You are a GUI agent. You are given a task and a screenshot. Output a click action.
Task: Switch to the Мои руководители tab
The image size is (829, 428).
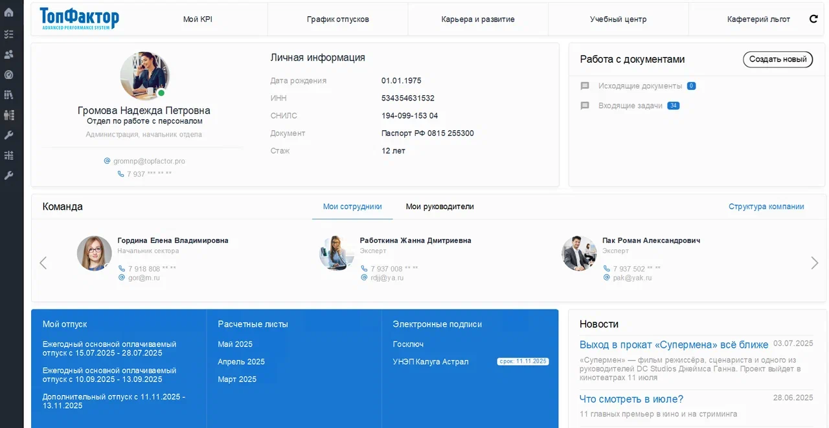(440, 207)
